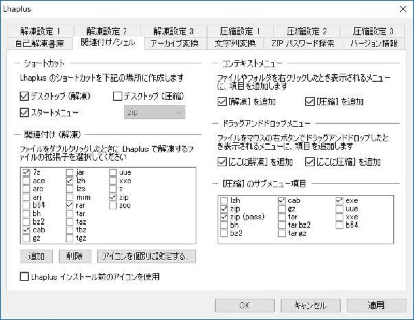Toggle the [圧縮] を追加 context menu checkbox
Screen dimensions: 414x320
point(309,101)
